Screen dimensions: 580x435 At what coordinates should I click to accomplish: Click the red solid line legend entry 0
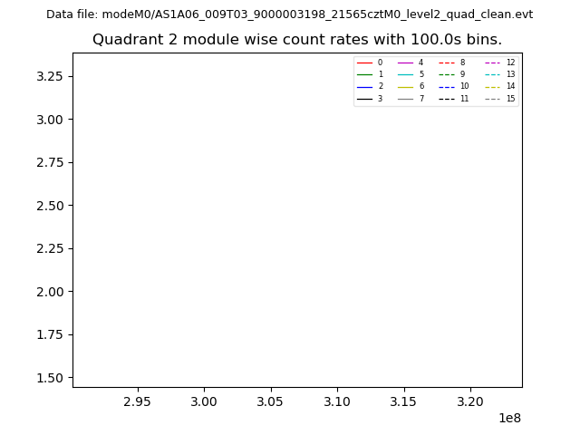pos(364,63)
